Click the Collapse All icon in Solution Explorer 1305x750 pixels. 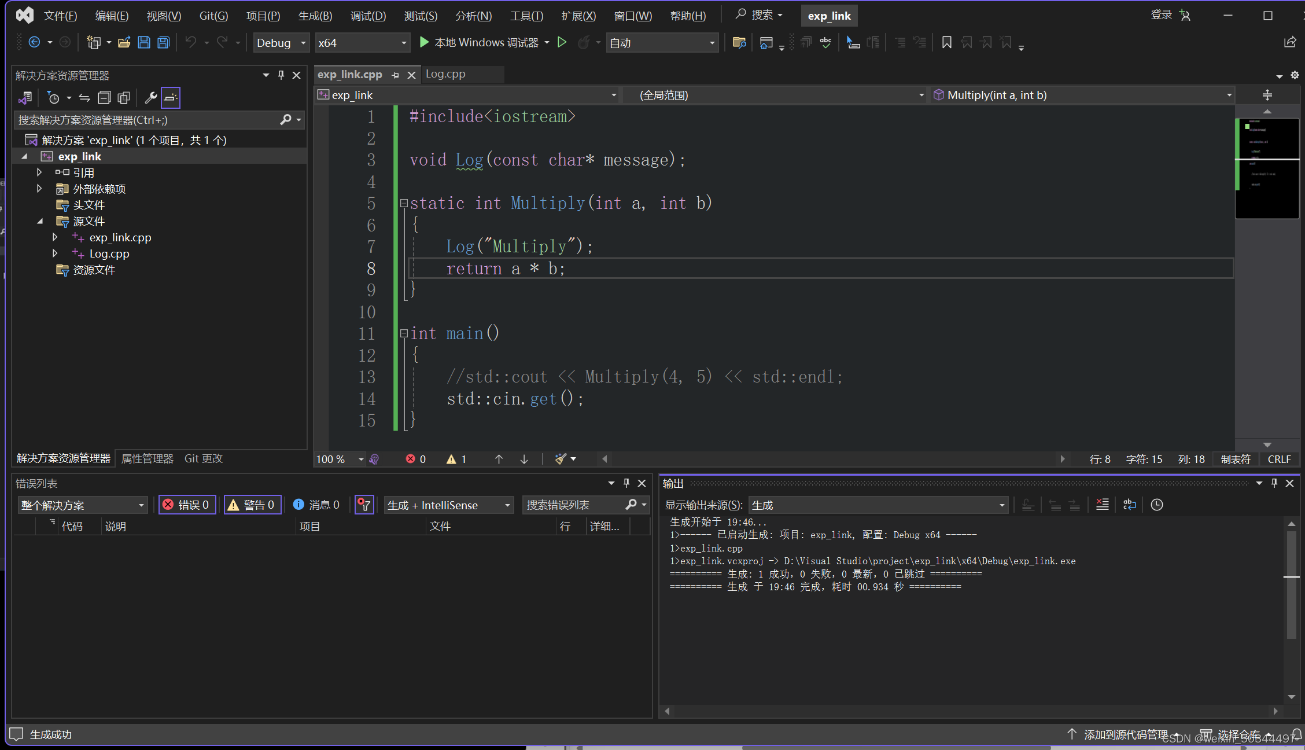click(x=104, y=98)
